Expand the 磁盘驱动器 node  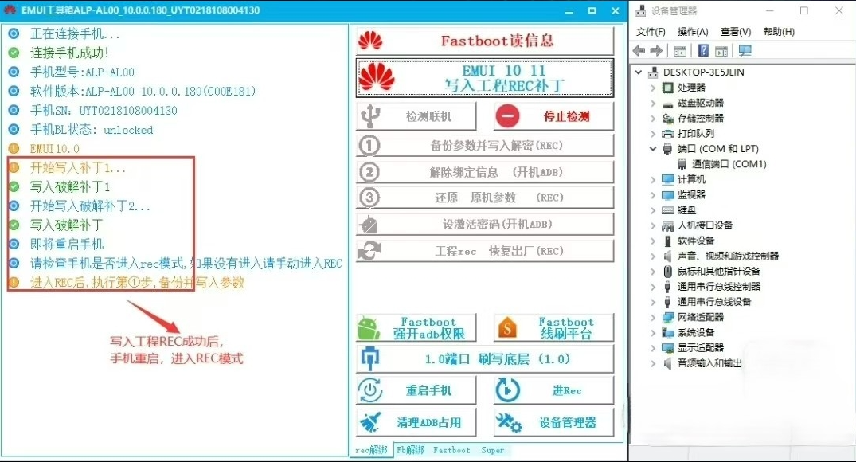pyautogui.click(x=653, y=103)
